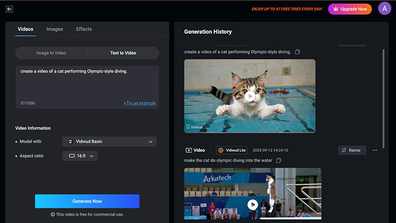Copy the 'create a video of a cat' prompt
Viewport: 396px width, 223px height.
[x=297, y=52]
